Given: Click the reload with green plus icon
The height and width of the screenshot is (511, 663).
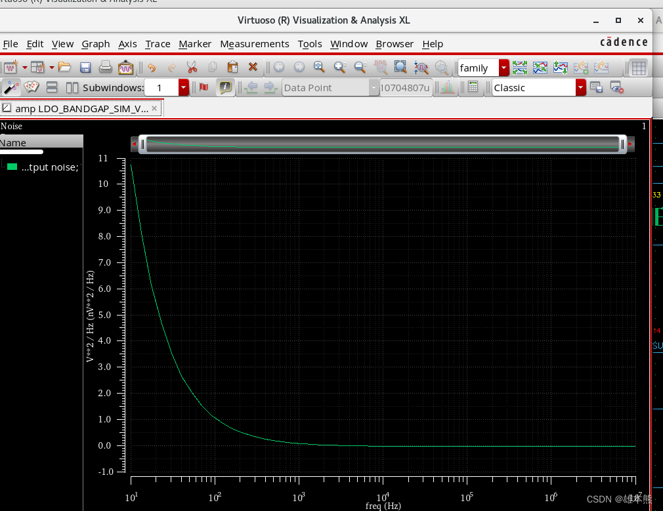Looking at the screenshot, I should (x=581, y=67).
